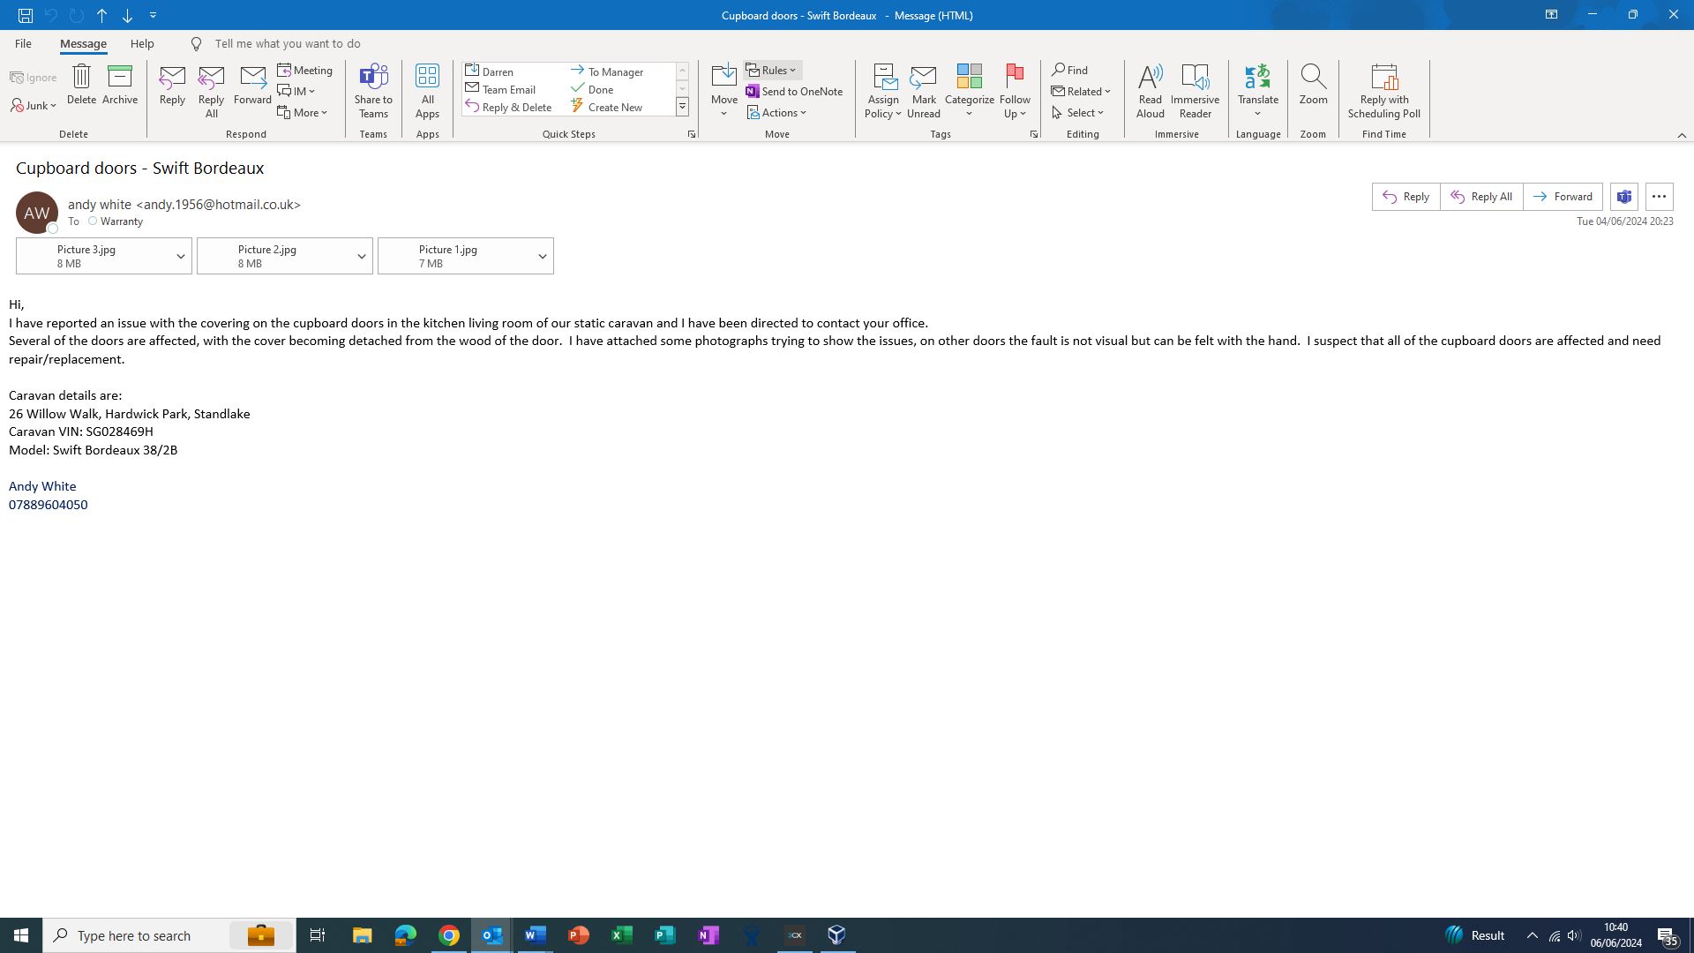Click Reply All button in message header
The image size is (1694, 953).
point(1481,197)
